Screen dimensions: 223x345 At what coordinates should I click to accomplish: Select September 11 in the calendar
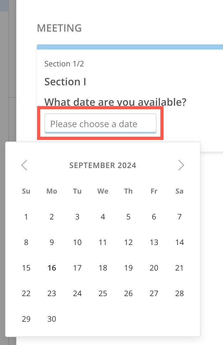point(103,242)
